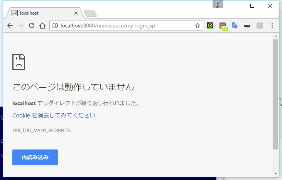
Task: Open the Google Translate extension
Action: point(235,25)
